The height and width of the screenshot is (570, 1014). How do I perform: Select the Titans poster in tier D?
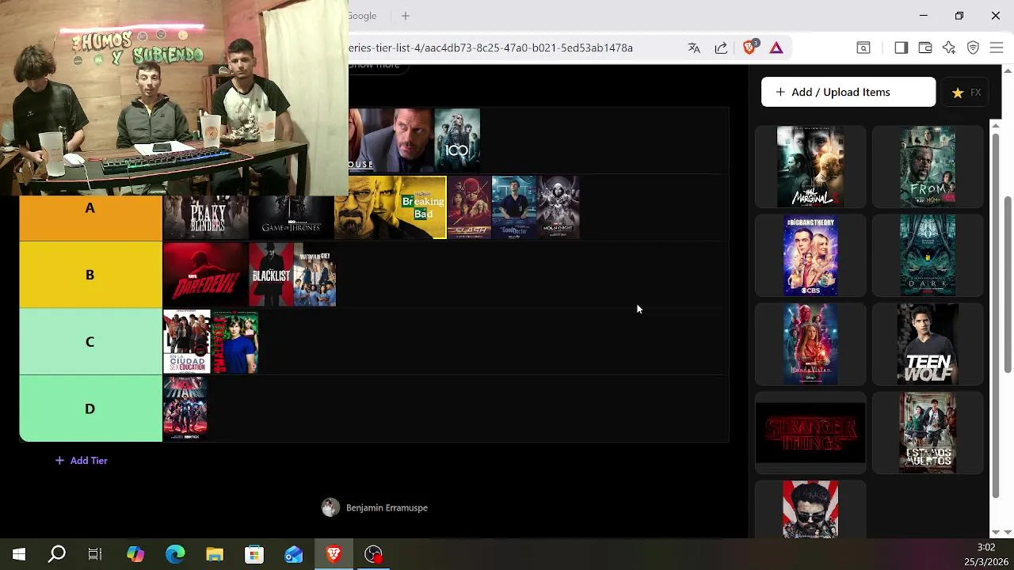(185, 408)
